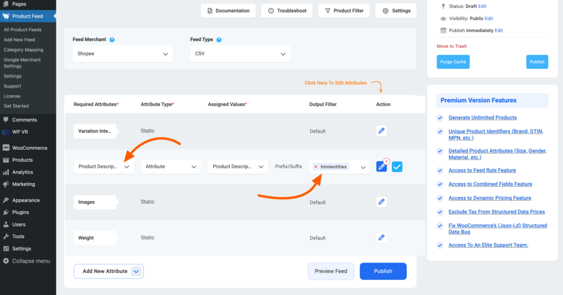Click Edit link next to Publish immediately

pyautogui.click(x=499, y=30)
